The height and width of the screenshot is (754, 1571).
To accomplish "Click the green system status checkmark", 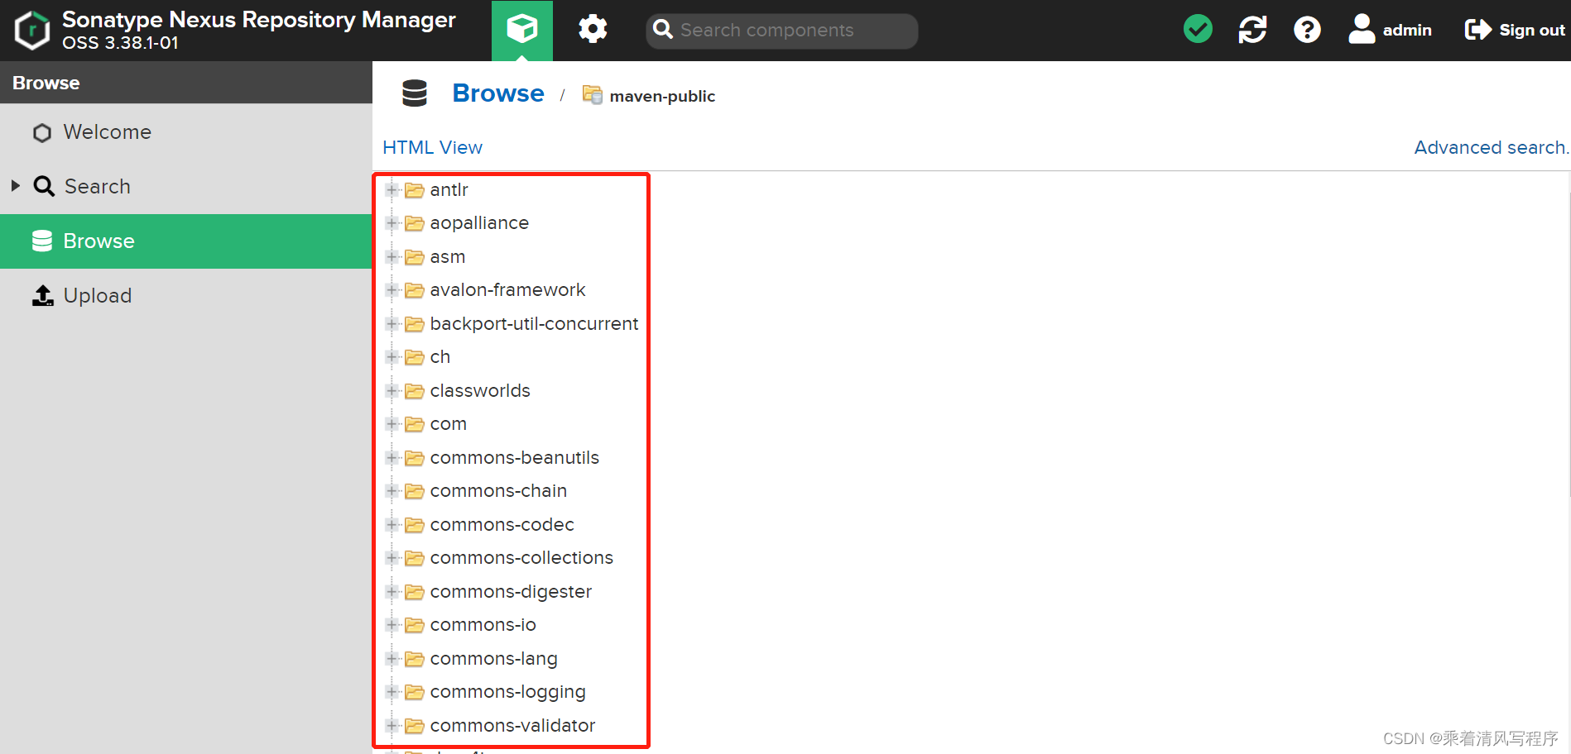I will pyautogui.click(x=1198, y=30).
